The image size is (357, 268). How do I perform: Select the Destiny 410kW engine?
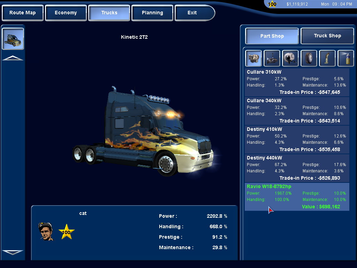pos(297,140)
